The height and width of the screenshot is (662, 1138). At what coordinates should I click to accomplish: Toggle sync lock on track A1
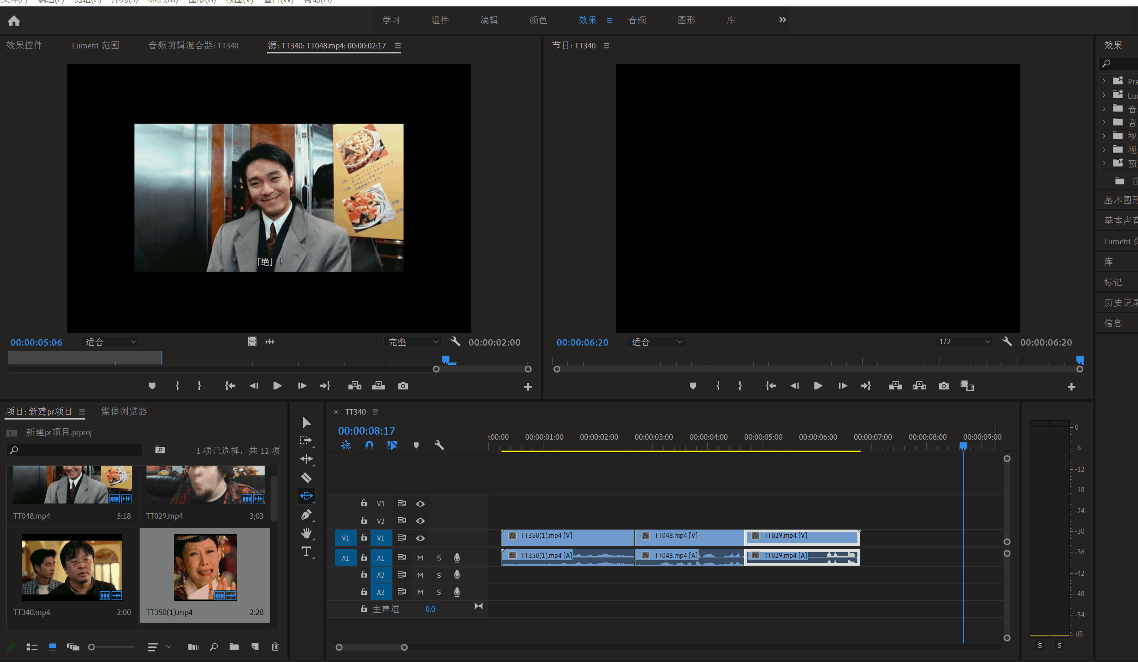[402, 557]
